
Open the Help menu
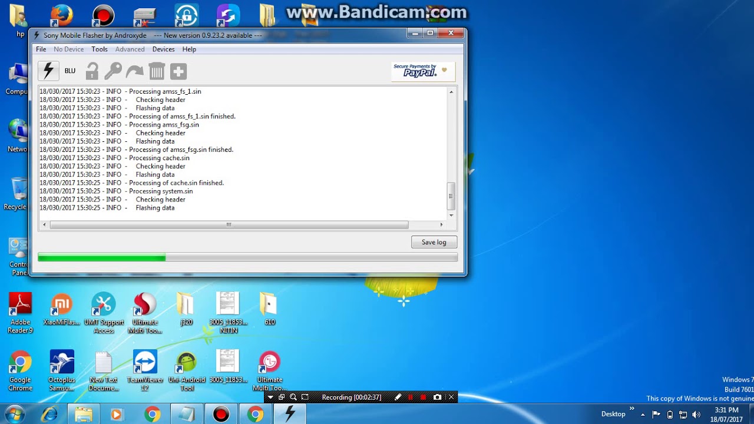point(189,49)
